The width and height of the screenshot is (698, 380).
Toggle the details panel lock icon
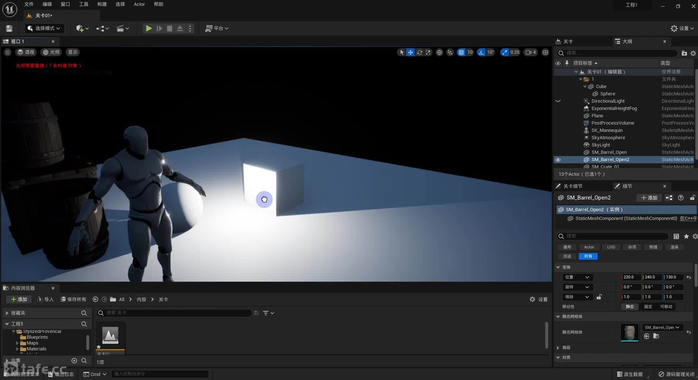click(692, 198)
